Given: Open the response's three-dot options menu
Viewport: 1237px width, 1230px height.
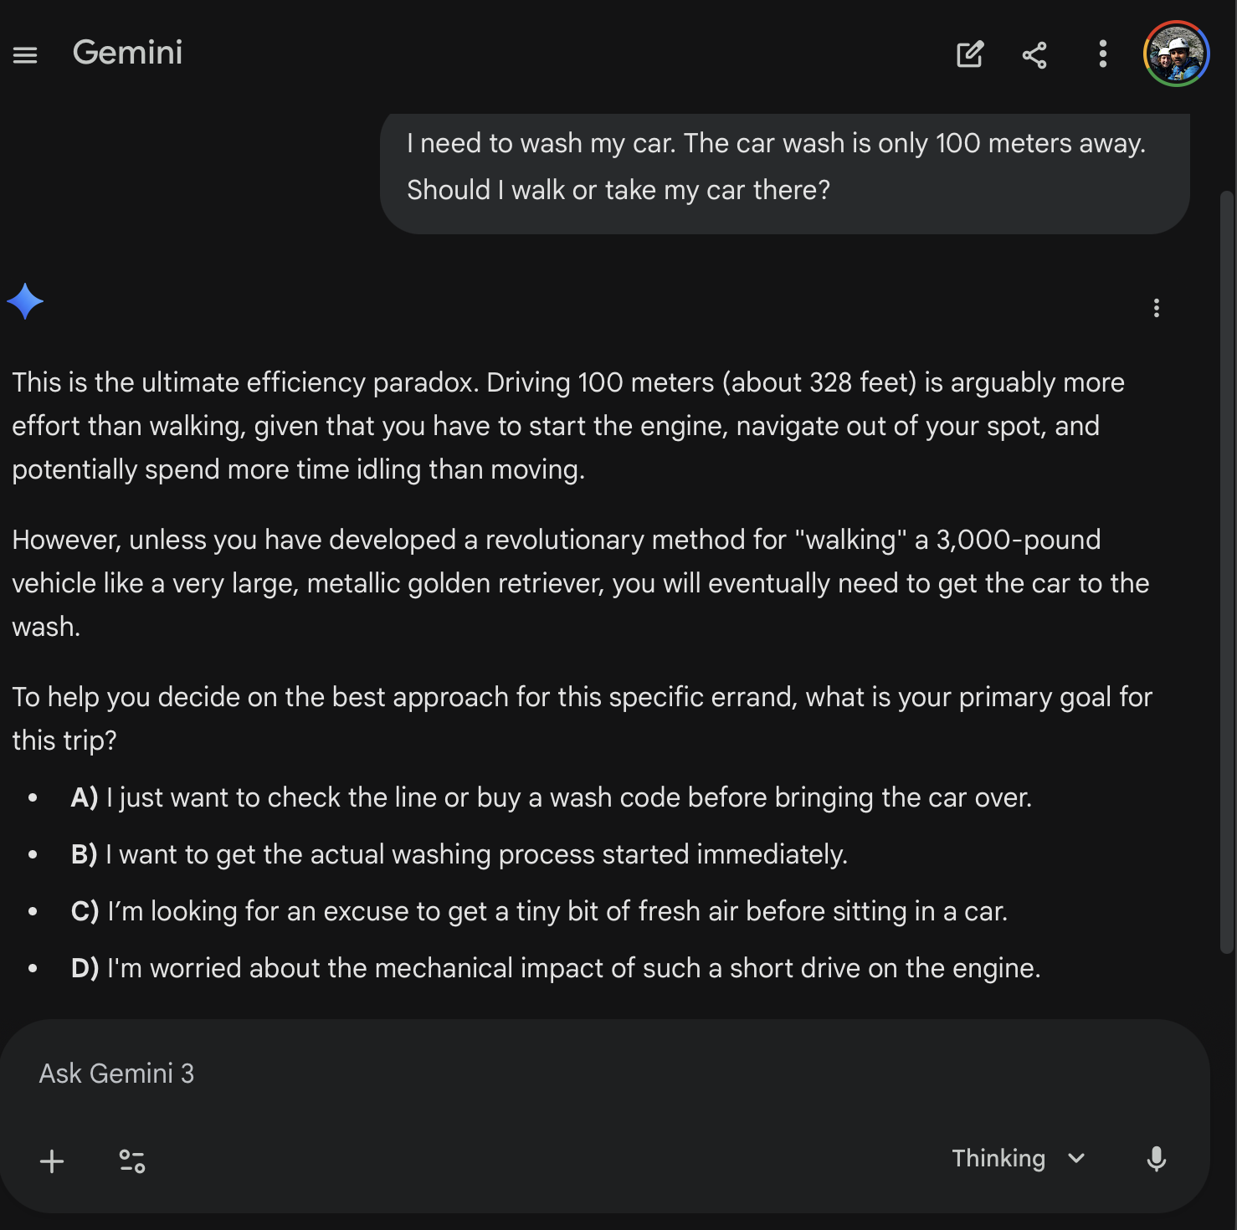Looking at the screenshot, I should point(1156,308).
